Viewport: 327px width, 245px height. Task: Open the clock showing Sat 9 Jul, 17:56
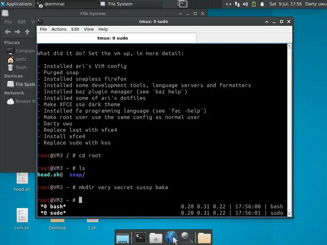tap(285, 4)
